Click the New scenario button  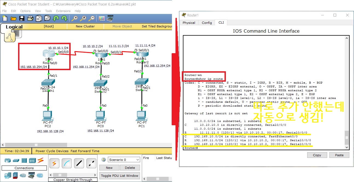(x=109, y=168)
